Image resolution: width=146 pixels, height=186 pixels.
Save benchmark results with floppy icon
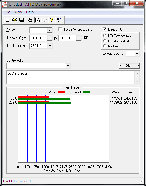pos(22,20)
